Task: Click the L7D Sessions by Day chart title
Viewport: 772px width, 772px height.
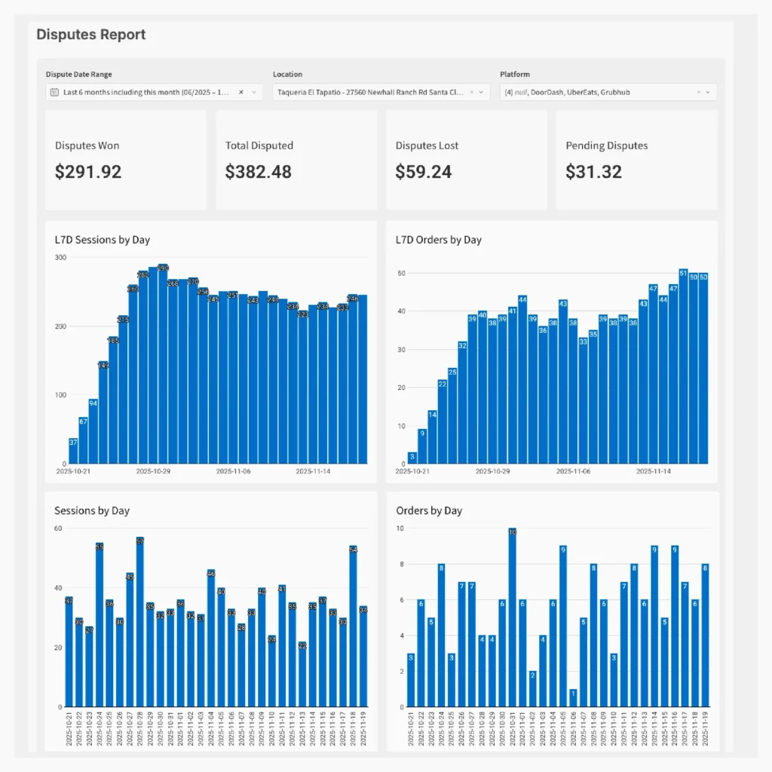Action: pyautogui.click(x=102, y=240)
